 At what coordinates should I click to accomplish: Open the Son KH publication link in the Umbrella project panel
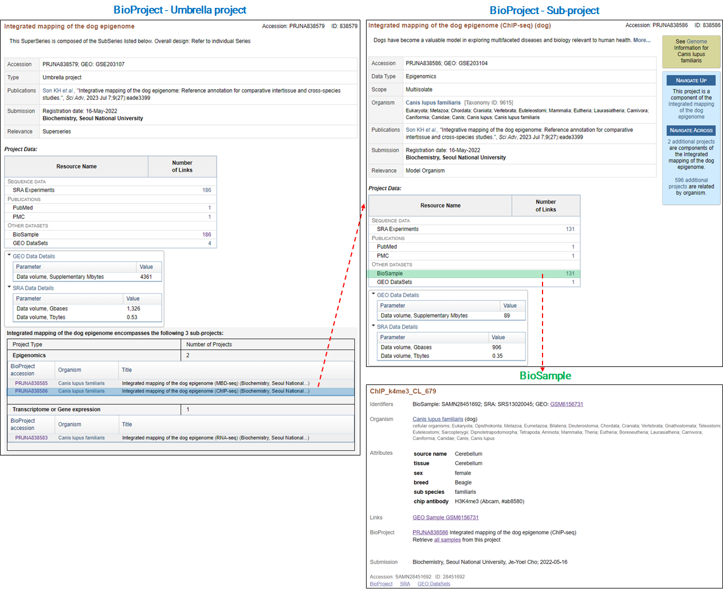[58, 91]
